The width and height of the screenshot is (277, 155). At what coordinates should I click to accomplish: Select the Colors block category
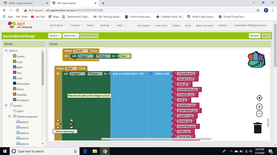coord(20,89)
